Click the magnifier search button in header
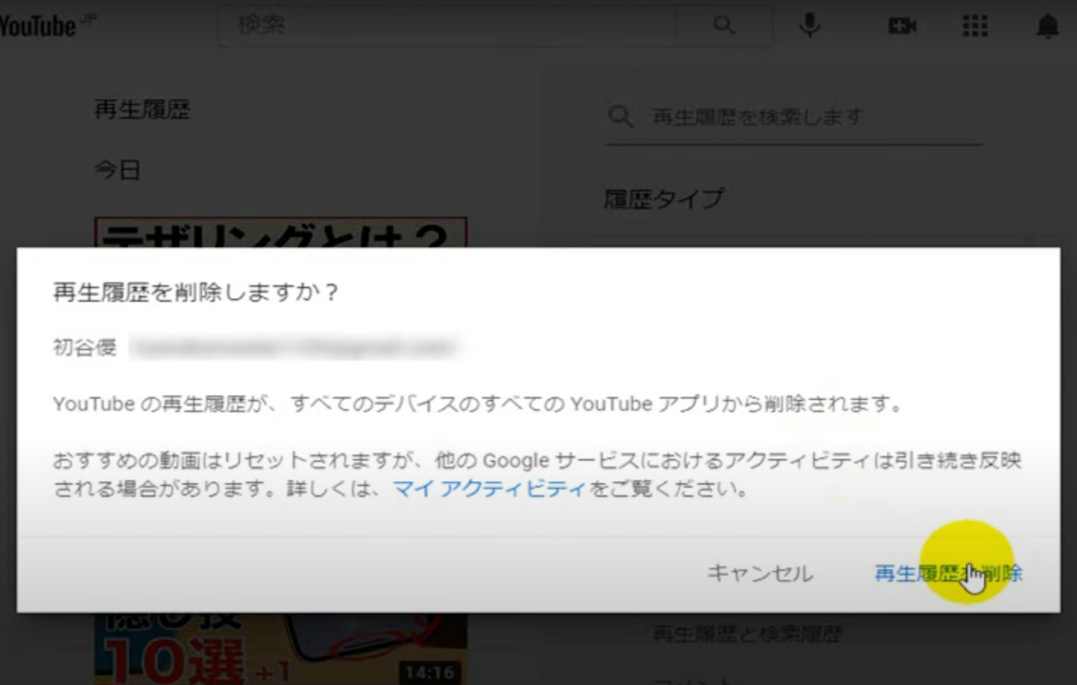Image resolution: width=1077 pixels, height=685 pixels. tap(724, 26)
